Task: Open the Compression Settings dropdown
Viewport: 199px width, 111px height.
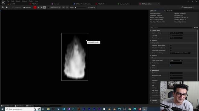Action: [180, 53]
